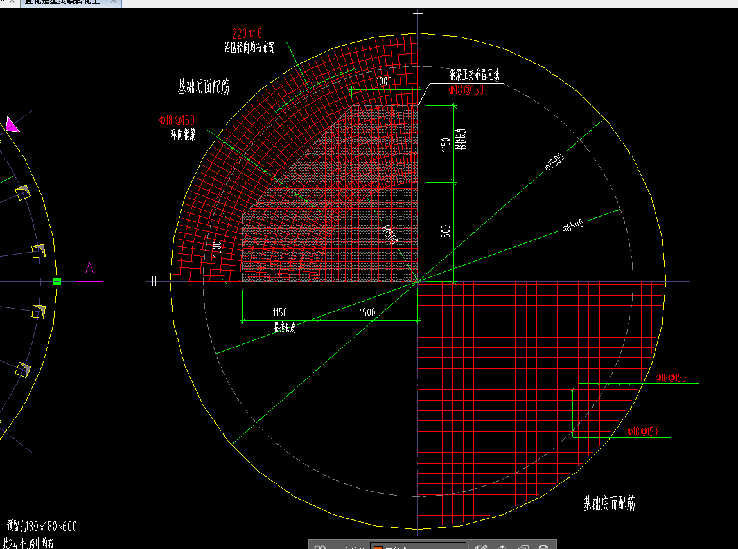
Task: Click the Φ18@150 label above 环向钢筋
Action: 177,120
